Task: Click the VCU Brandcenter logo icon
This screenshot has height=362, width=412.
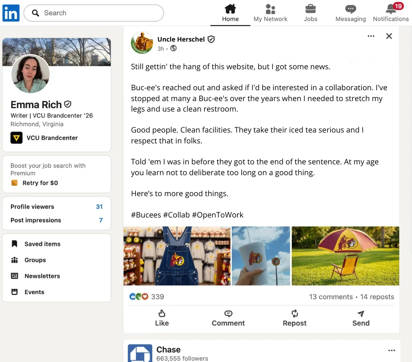Action: [16, 138]
